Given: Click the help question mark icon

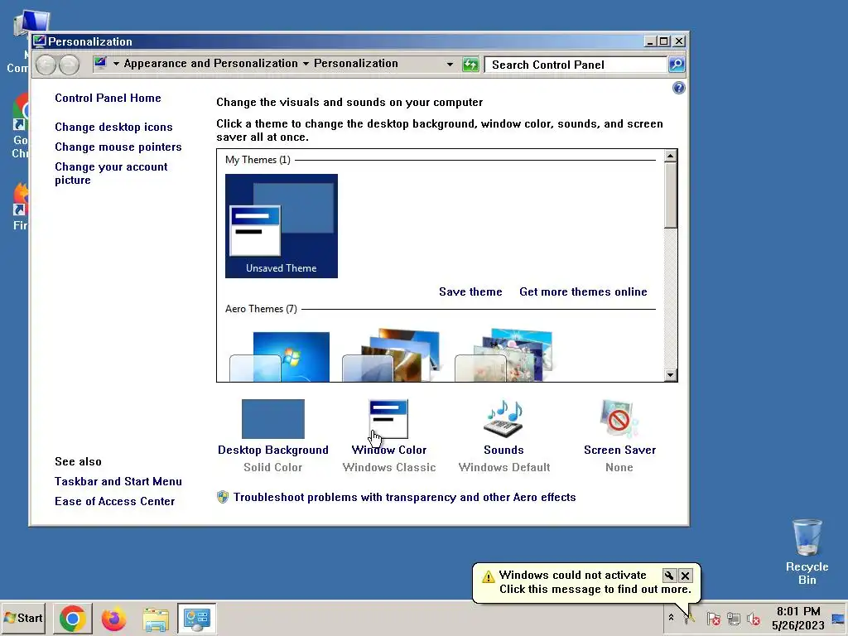Looking at the screenshot, I should [x=679, y=88].
